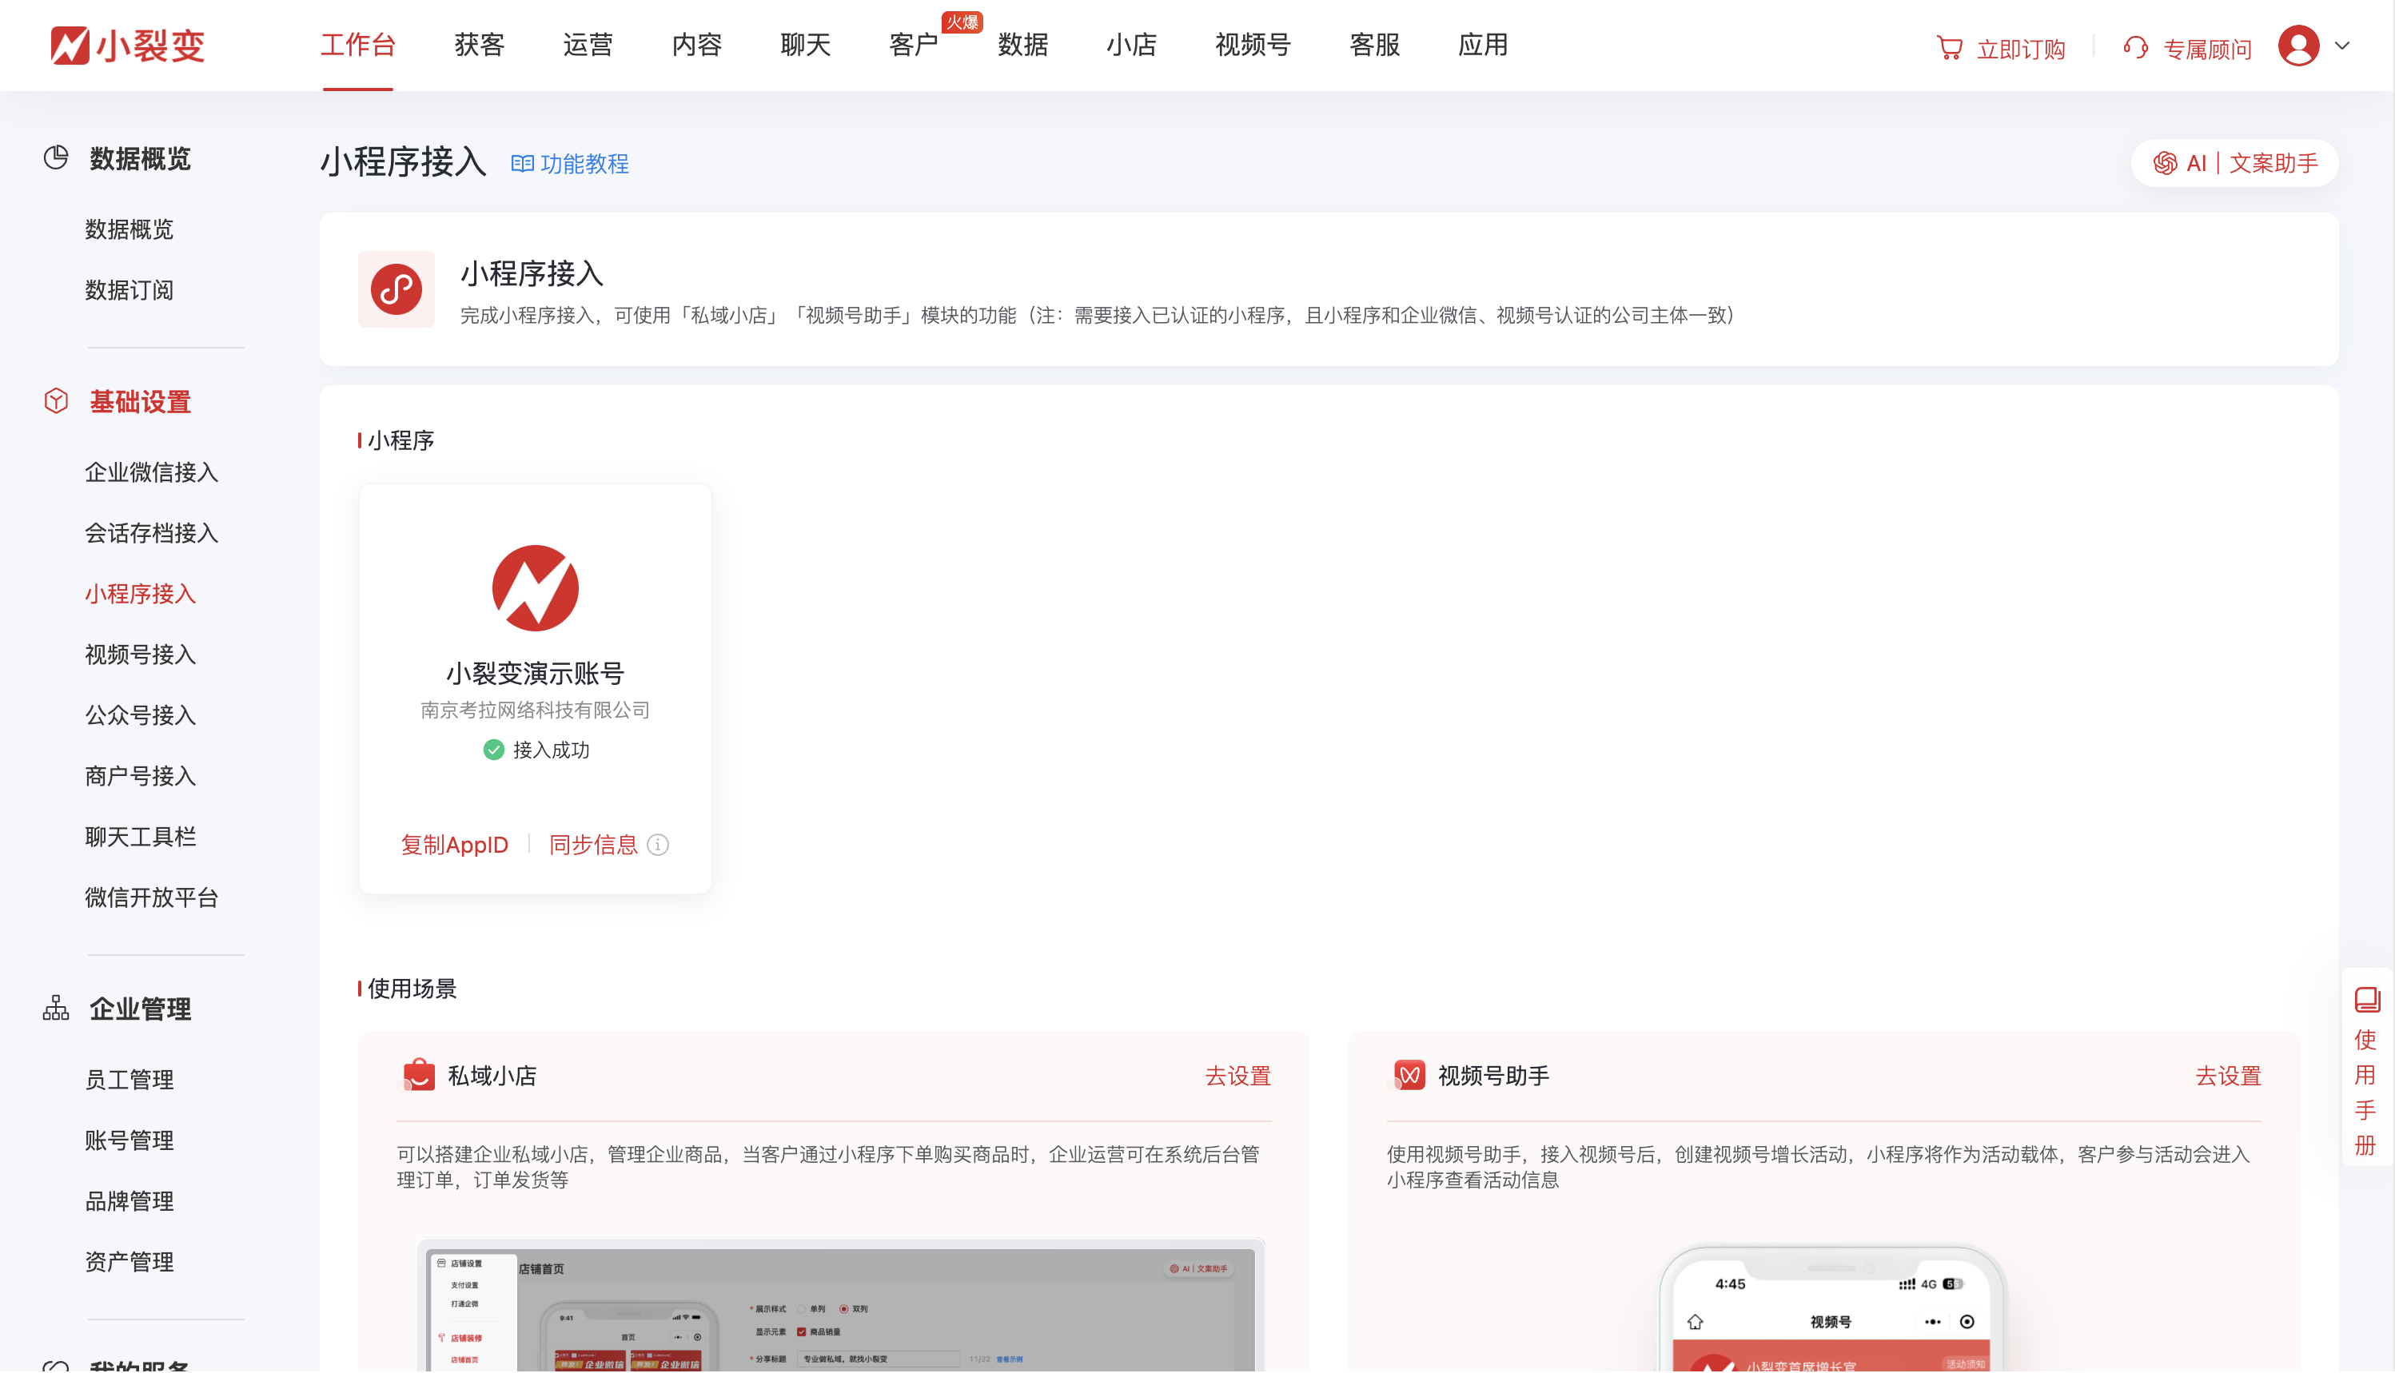Click 南京考拉网络科技有限公司 text

[x=535, y=710]
